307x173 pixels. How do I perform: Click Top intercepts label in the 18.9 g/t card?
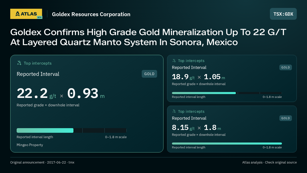191,61
